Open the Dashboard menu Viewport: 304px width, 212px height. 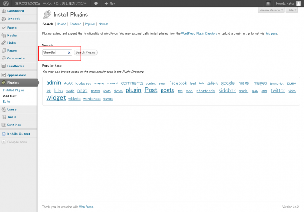pyautogui.click(x=16, y=11)
